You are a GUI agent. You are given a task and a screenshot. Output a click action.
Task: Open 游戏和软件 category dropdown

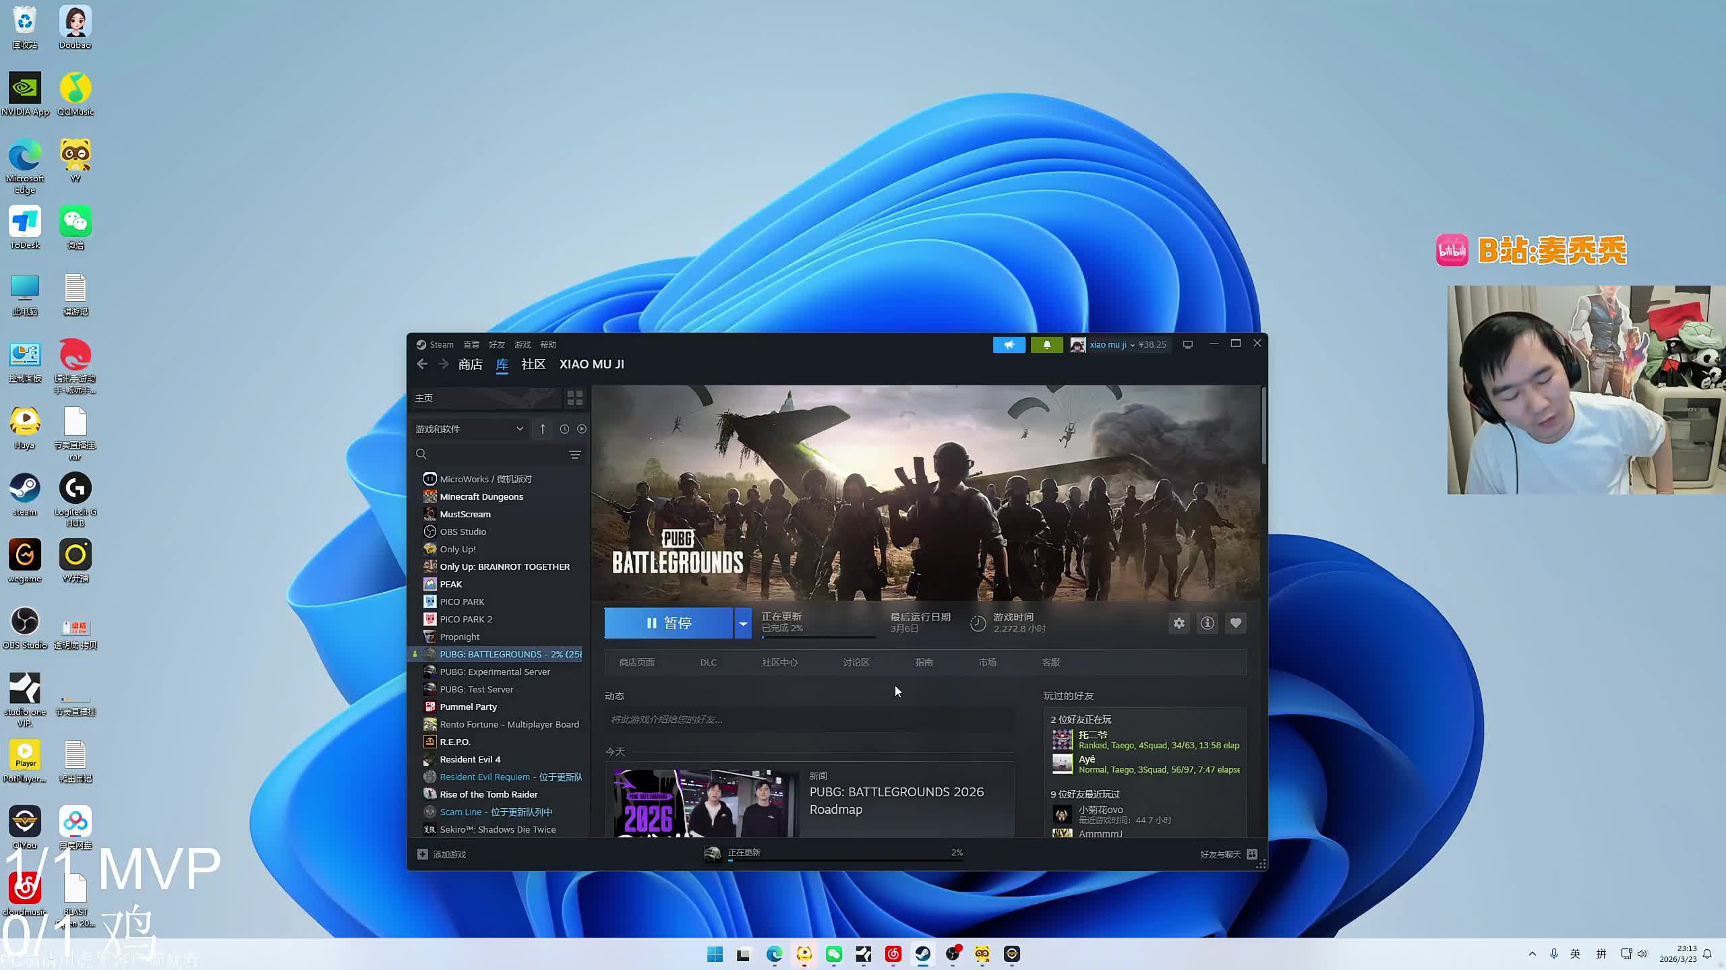point(469,429)
